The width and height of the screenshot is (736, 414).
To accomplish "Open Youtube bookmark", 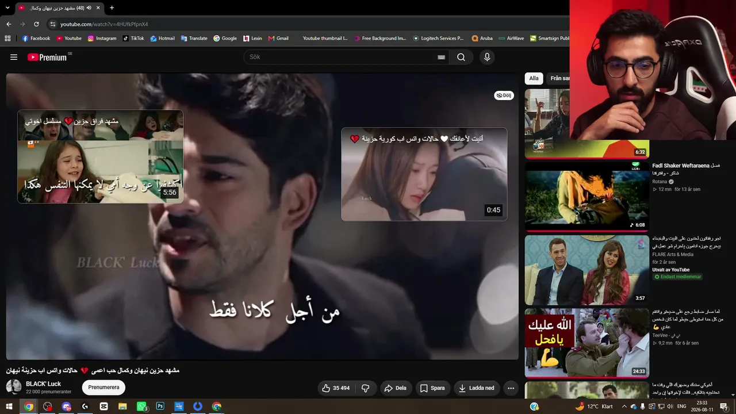I will [x=68, y=39].
